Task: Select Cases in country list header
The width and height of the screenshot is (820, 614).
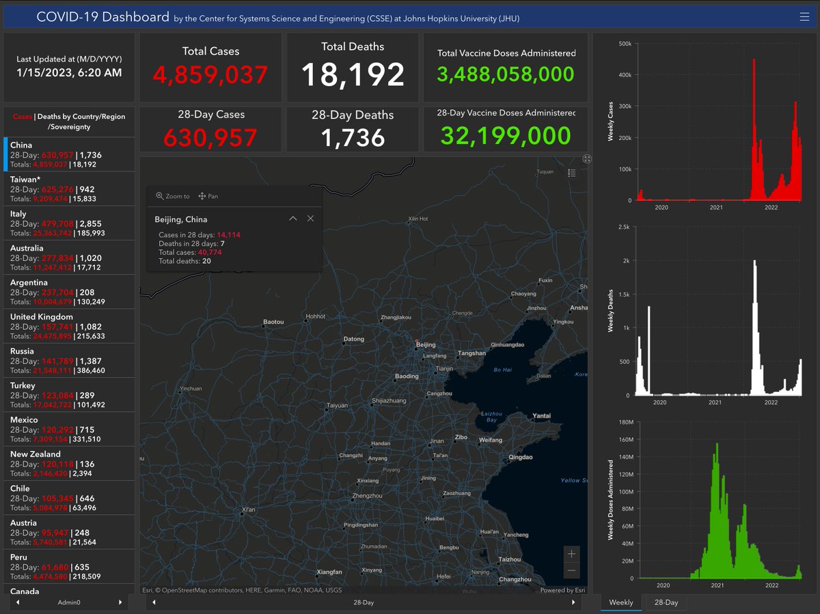Action: pos(23,117)
